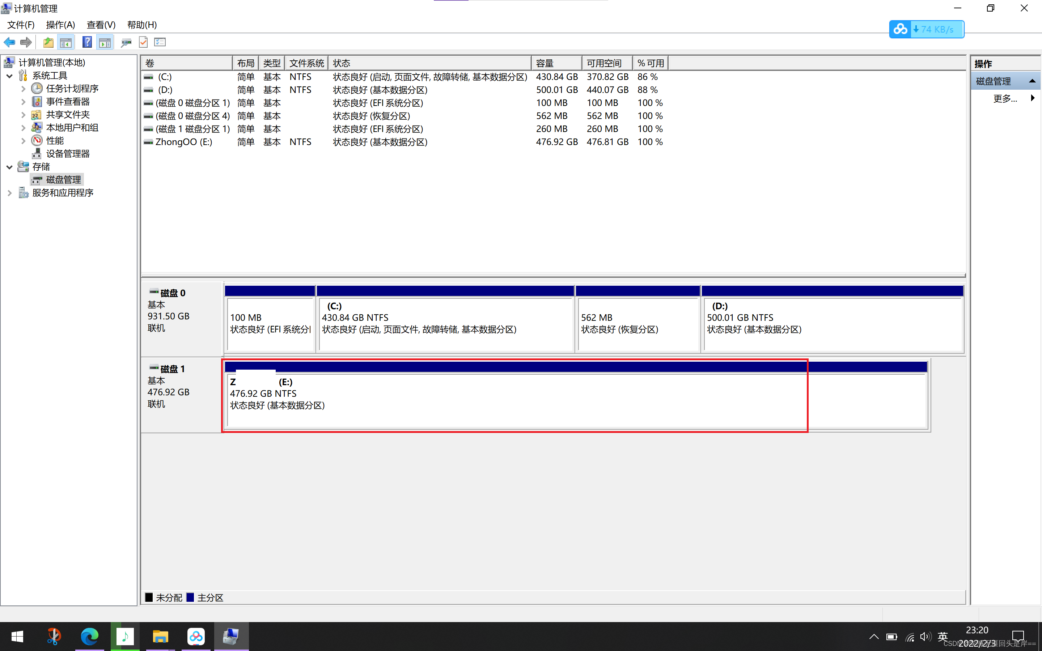1042x651 pixels.
Task: Select the D: 500.01 GB partition block
Action: (831, 324)
